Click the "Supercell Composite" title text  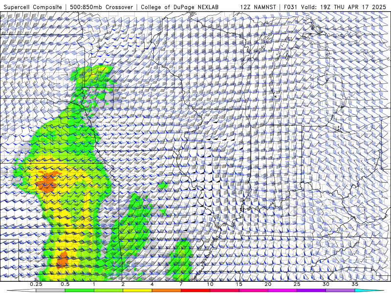pos(33,7)
